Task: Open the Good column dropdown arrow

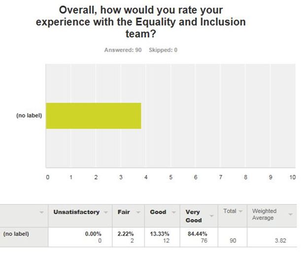Action: pyautogui.click(x=173, y=212)
